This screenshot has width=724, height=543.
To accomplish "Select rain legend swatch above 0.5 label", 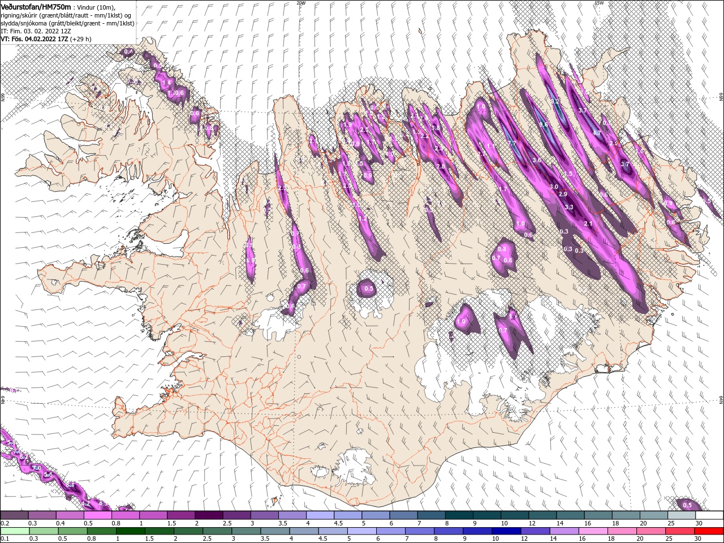I will pyautogui.click(x=72, y=531).
